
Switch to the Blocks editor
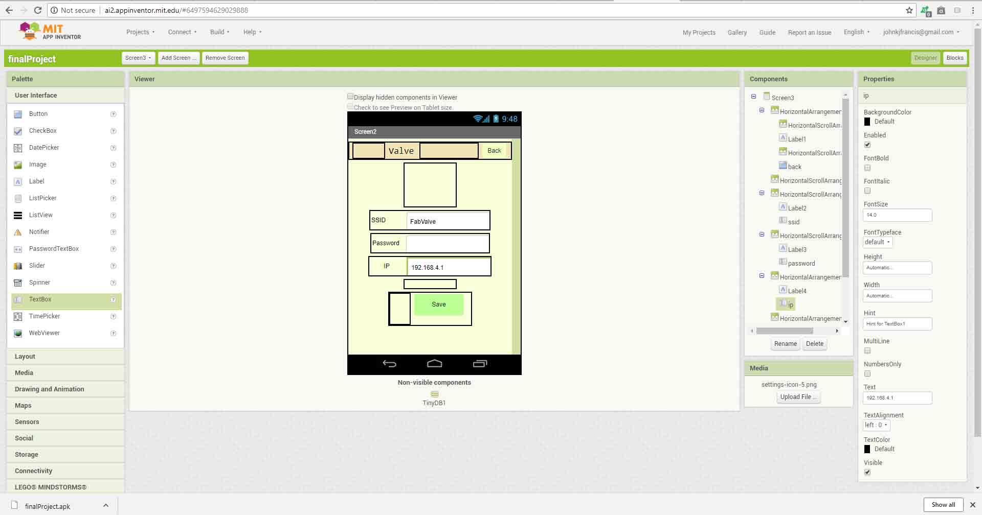955,58
